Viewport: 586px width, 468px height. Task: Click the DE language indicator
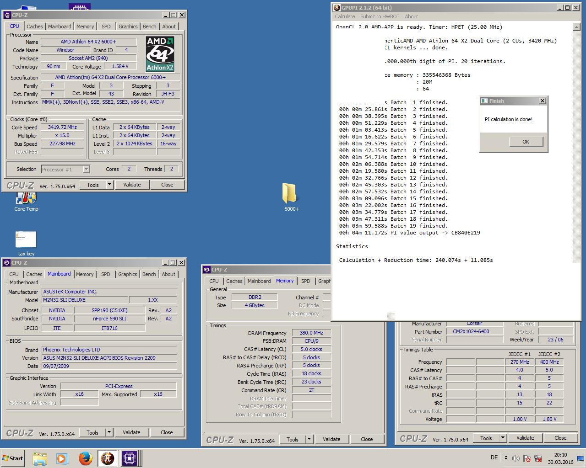coord(494,457)
